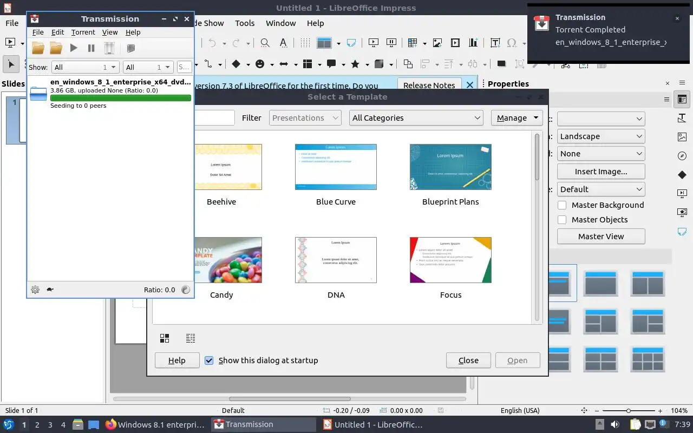Open All Categories dropdown

[416, 118]
